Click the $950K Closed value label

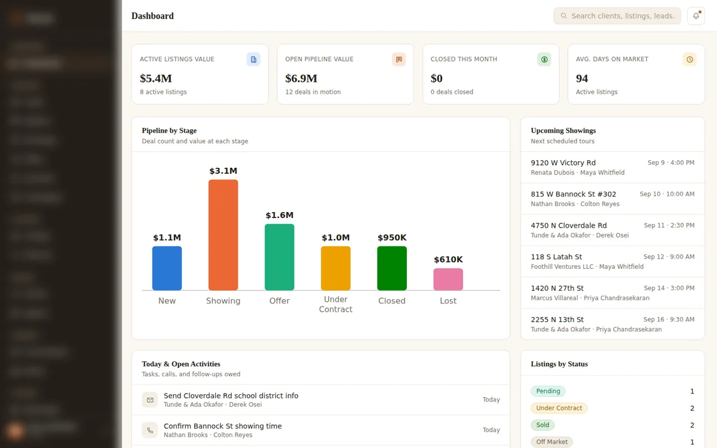click(x=392, y=237)
